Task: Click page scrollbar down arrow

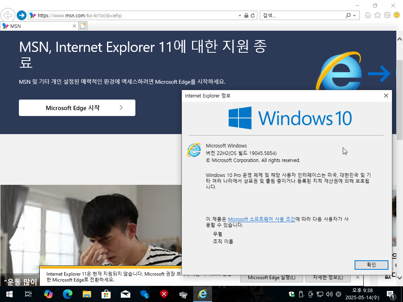Action: 399,278
